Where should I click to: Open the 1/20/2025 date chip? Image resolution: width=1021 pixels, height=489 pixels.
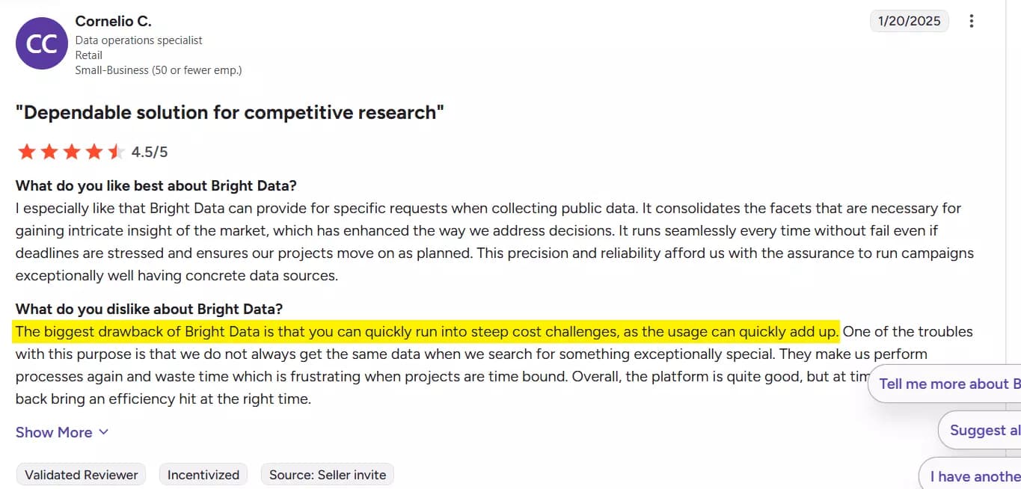(x=909, y=22)
